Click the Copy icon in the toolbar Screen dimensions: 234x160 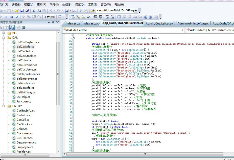click(x=39, y=11)
